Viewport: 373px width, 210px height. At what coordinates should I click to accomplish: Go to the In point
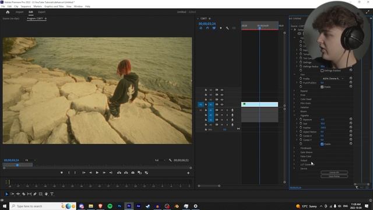(84, 173)
